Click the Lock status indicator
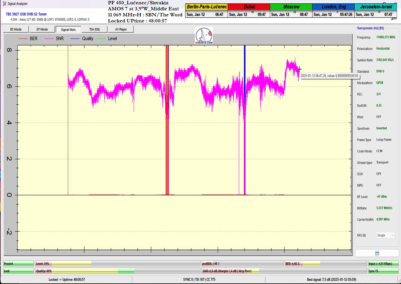The height and width of the screenshot is (284, 401). 18,271
